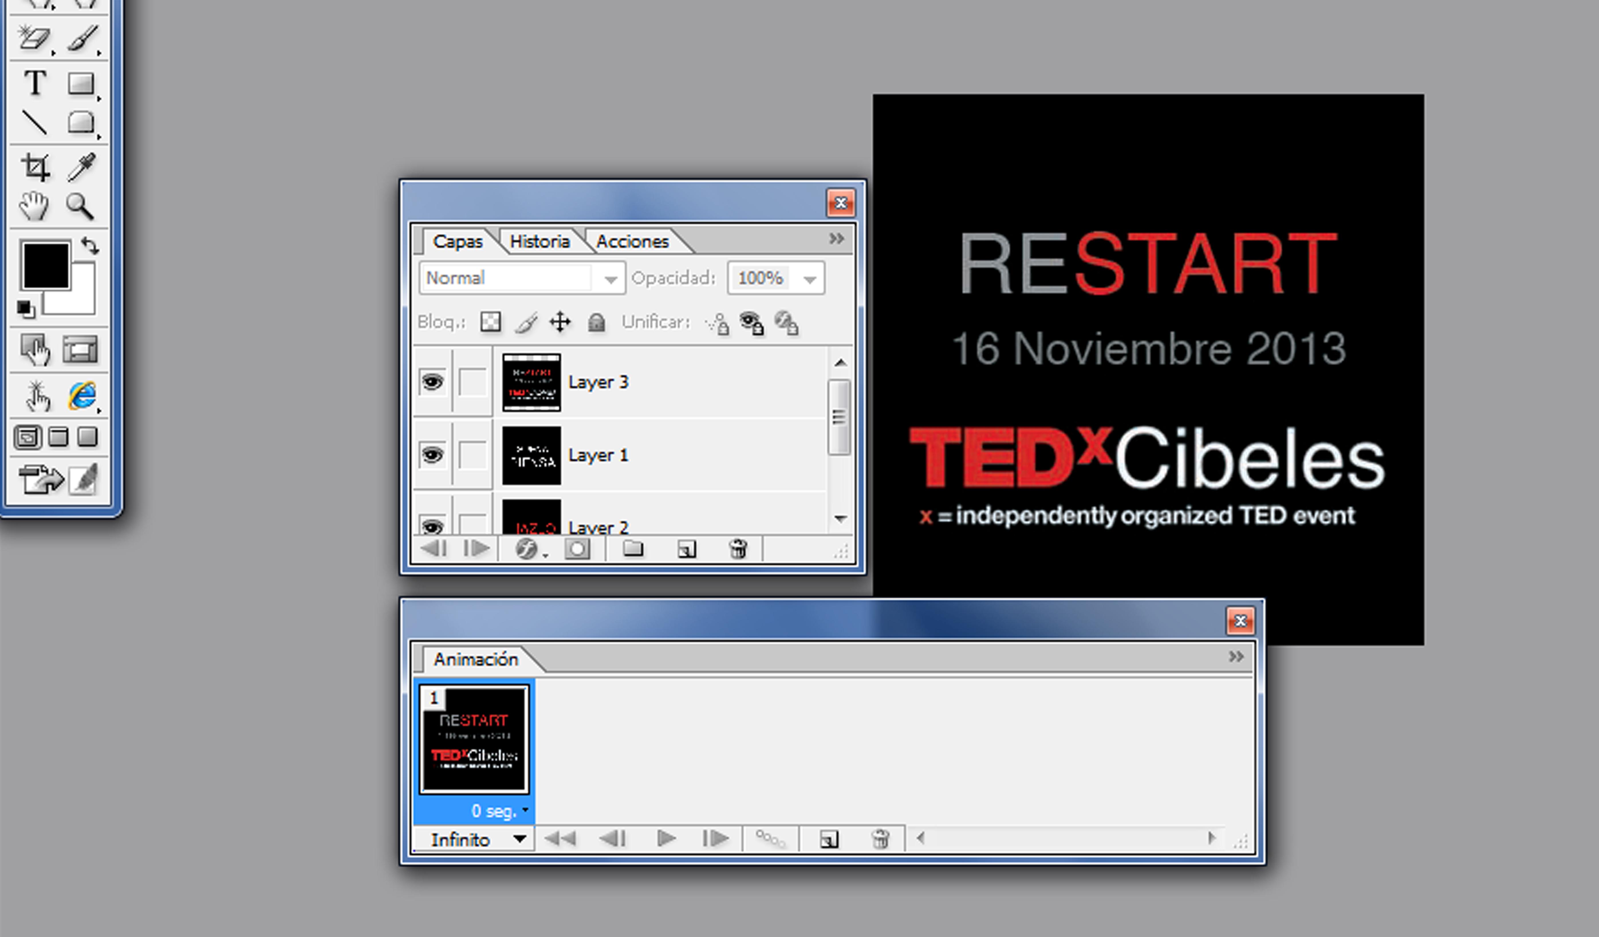Toggle the link box beside Layer 3
The height and width of the screenshot is (937, 1599).
tap(472, 382)
